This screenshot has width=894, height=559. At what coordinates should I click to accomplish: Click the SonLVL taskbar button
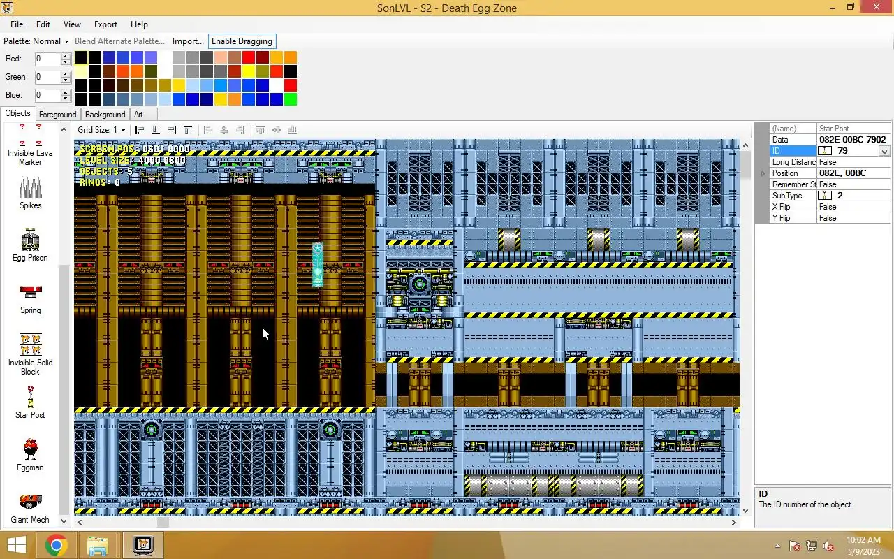143,545
